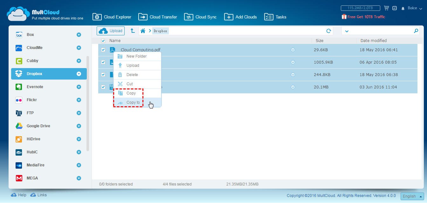Click the blue Upload toolbar button
The image size is (427, 203).
(x=111, y=31)
